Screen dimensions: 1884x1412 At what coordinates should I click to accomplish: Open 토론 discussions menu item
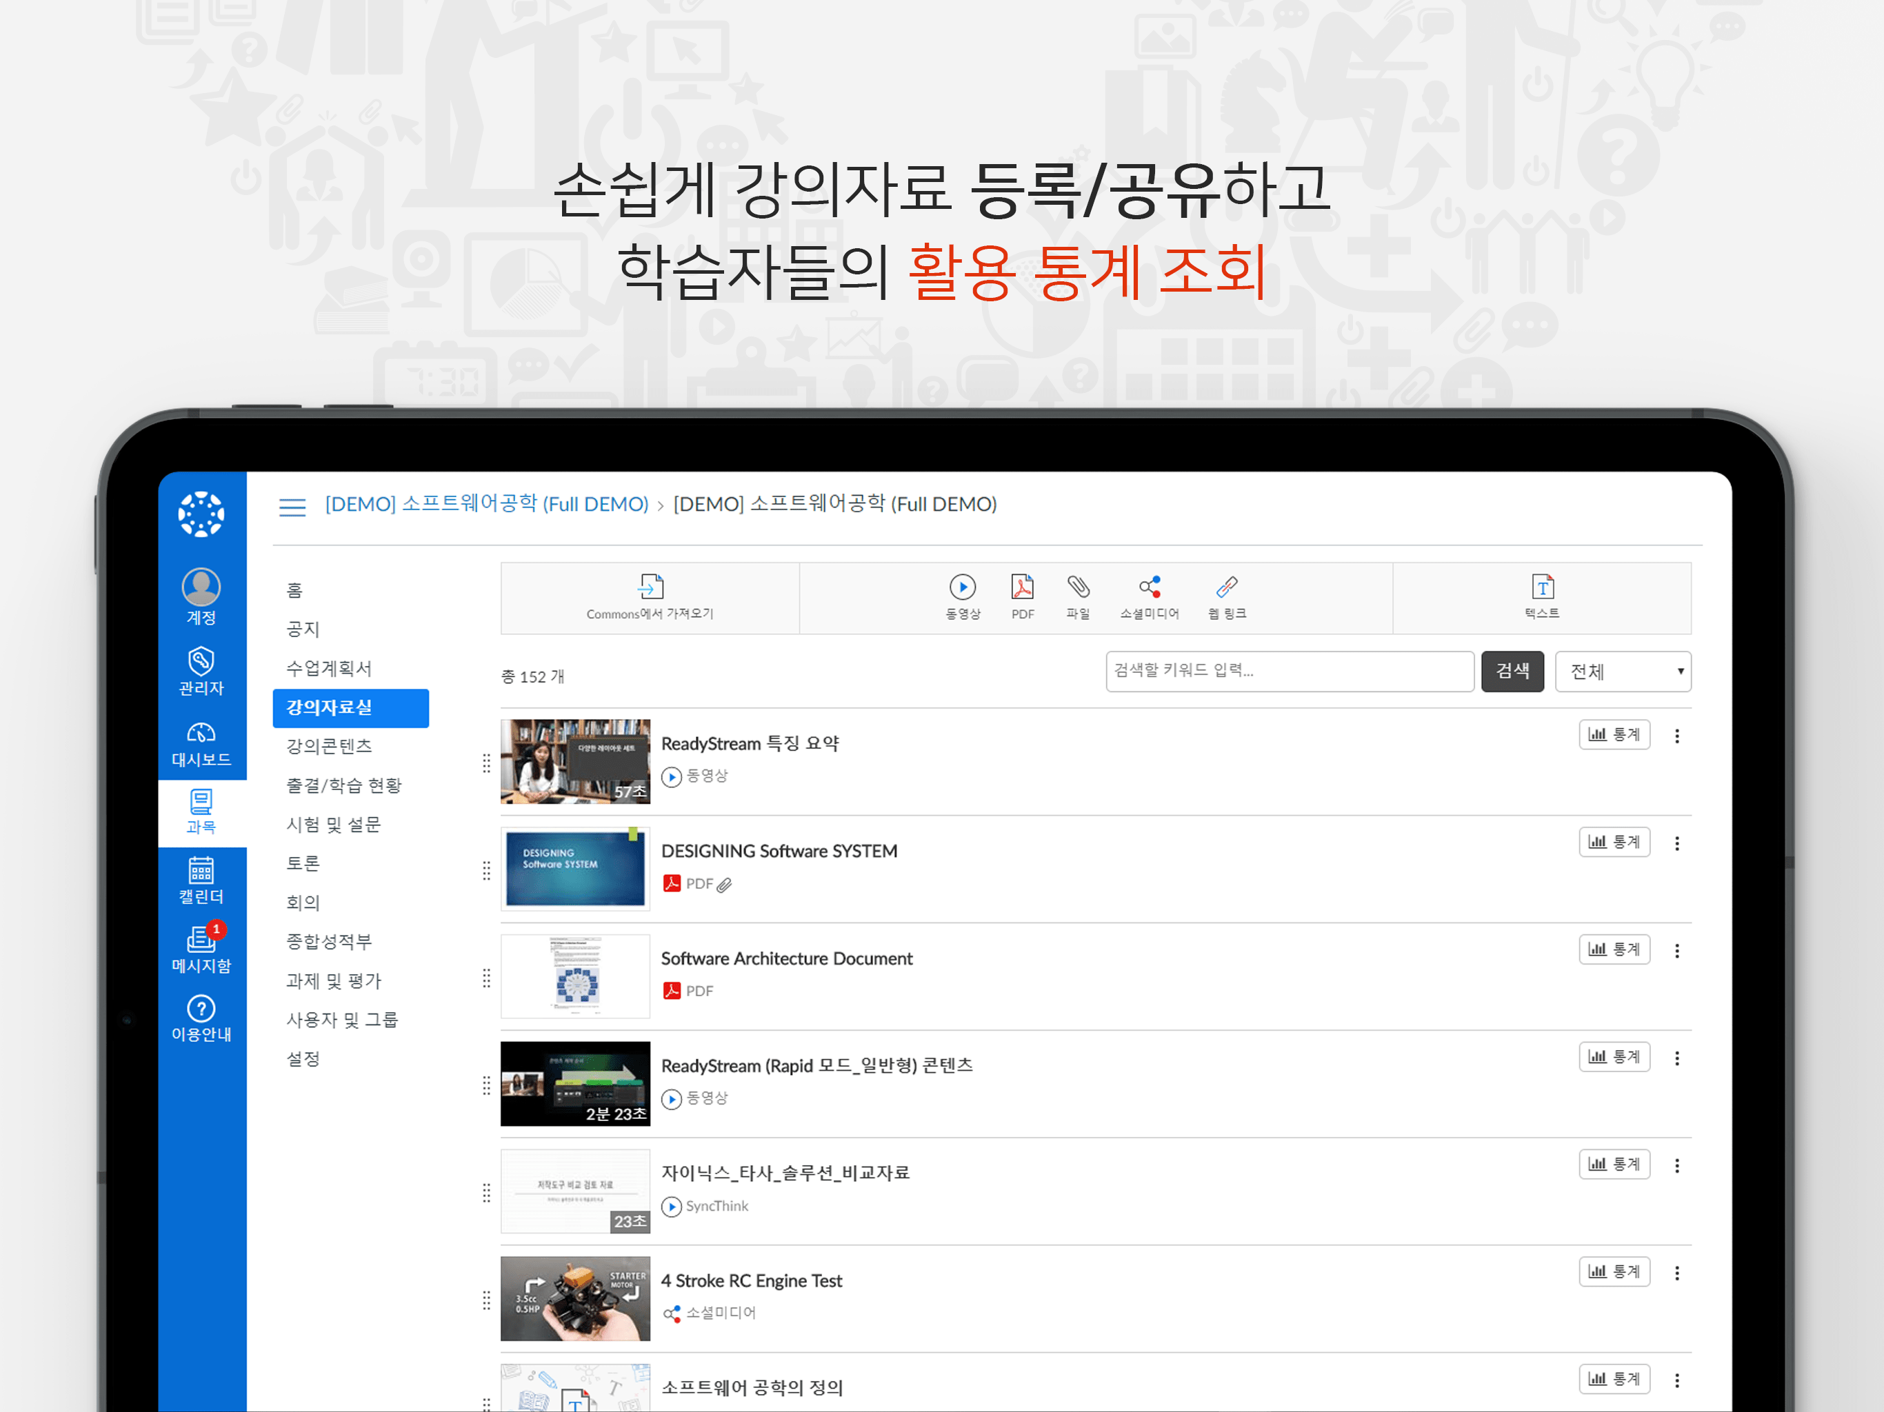pyautogui.click(x=302, y=864)
